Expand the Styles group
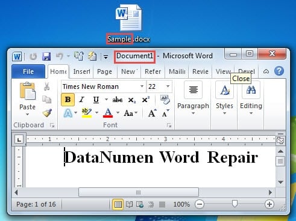Screen dimensions: 296x221 pyautogui.click(x=224, y=98)
